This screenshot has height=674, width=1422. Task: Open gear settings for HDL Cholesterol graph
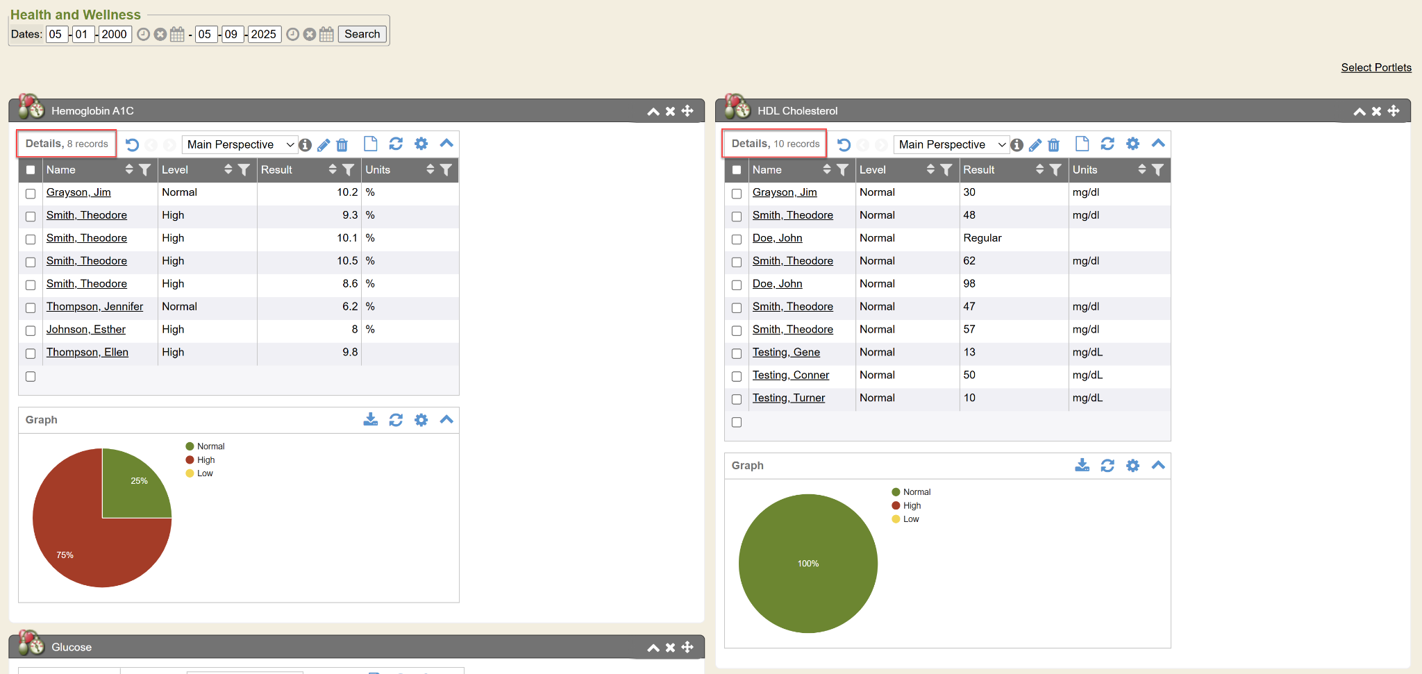click(x=1132, y=465)
